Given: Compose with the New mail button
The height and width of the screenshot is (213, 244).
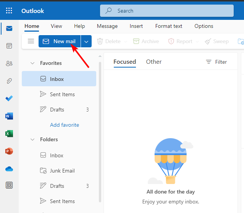Looking at the screenshot, I should (60, 41).
